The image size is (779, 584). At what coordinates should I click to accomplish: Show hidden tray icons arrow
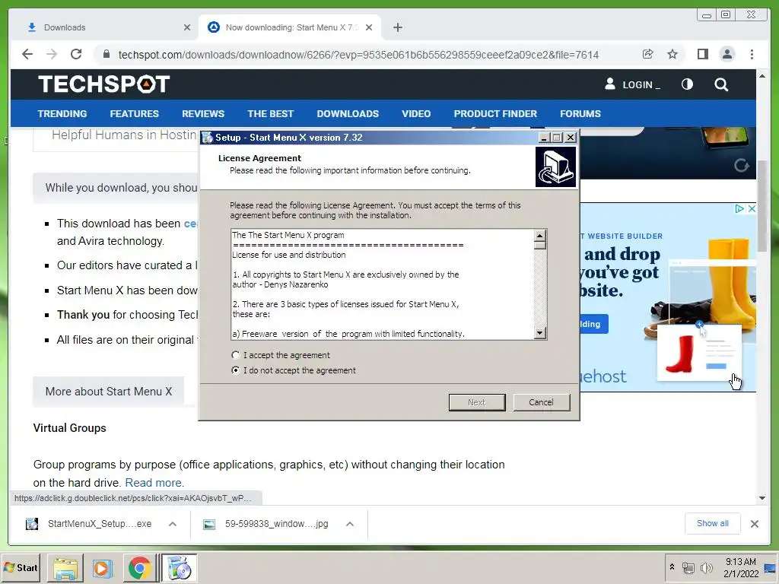(x=672, y=567)
